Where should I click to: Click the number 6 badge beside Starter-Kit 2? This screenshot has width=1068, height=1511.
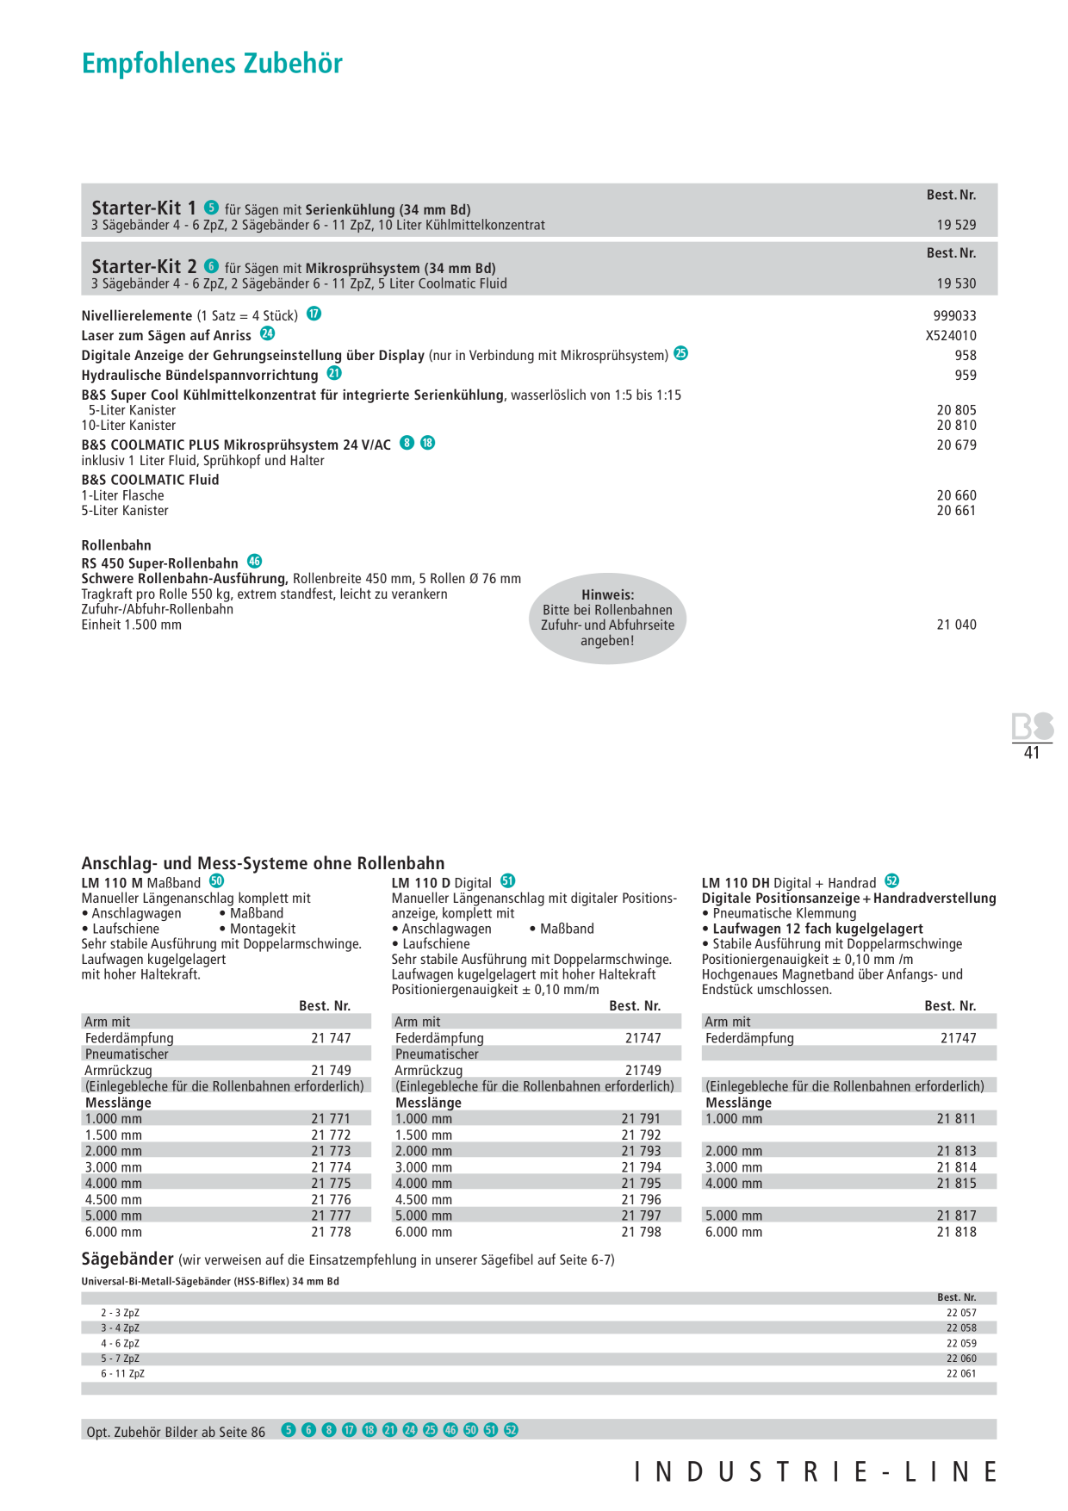click(x=211, y=266)
